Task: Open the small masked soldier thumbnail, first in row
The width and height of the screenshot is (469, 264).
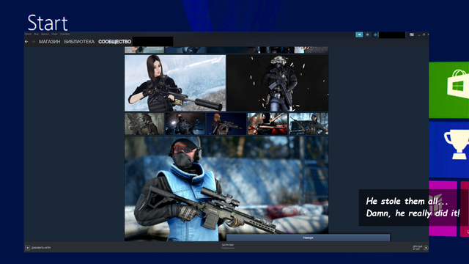Action: pyautogui.click(x=144, y=124)
